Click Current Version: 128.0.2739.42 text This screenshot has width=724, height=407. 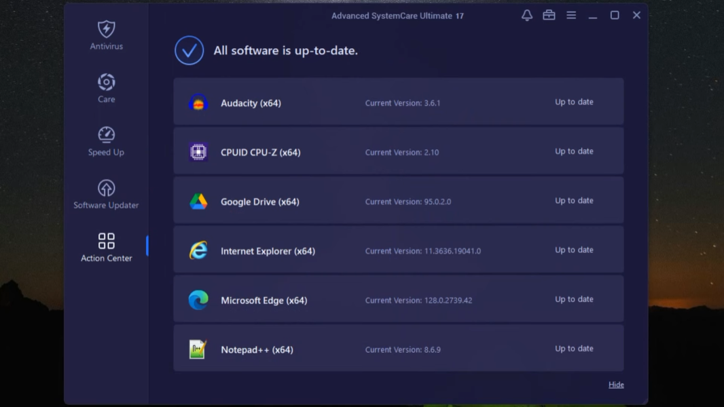coord(418,301)
